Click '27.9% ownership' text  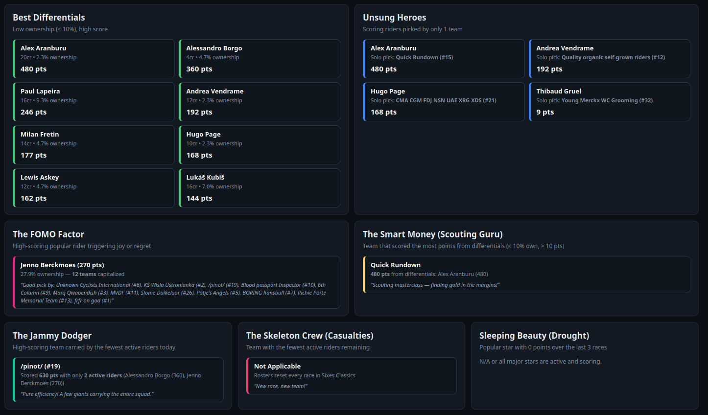(42, 274)
